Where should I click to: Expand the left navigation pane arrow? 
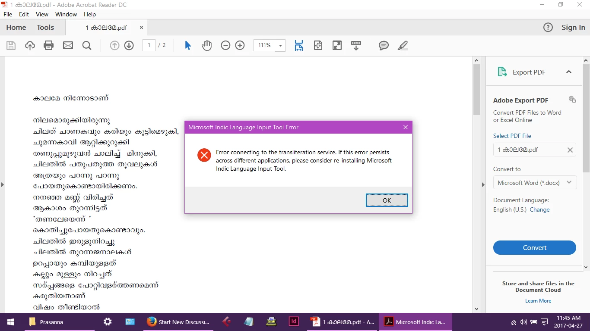[x=2, y=185]
